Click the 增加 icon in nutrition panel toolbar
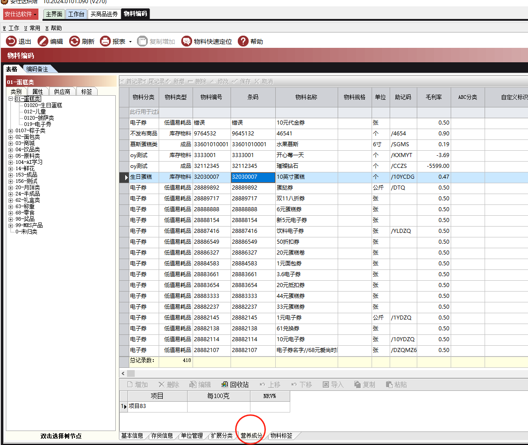This screenshot has height=445, width=528. point(130,385)
